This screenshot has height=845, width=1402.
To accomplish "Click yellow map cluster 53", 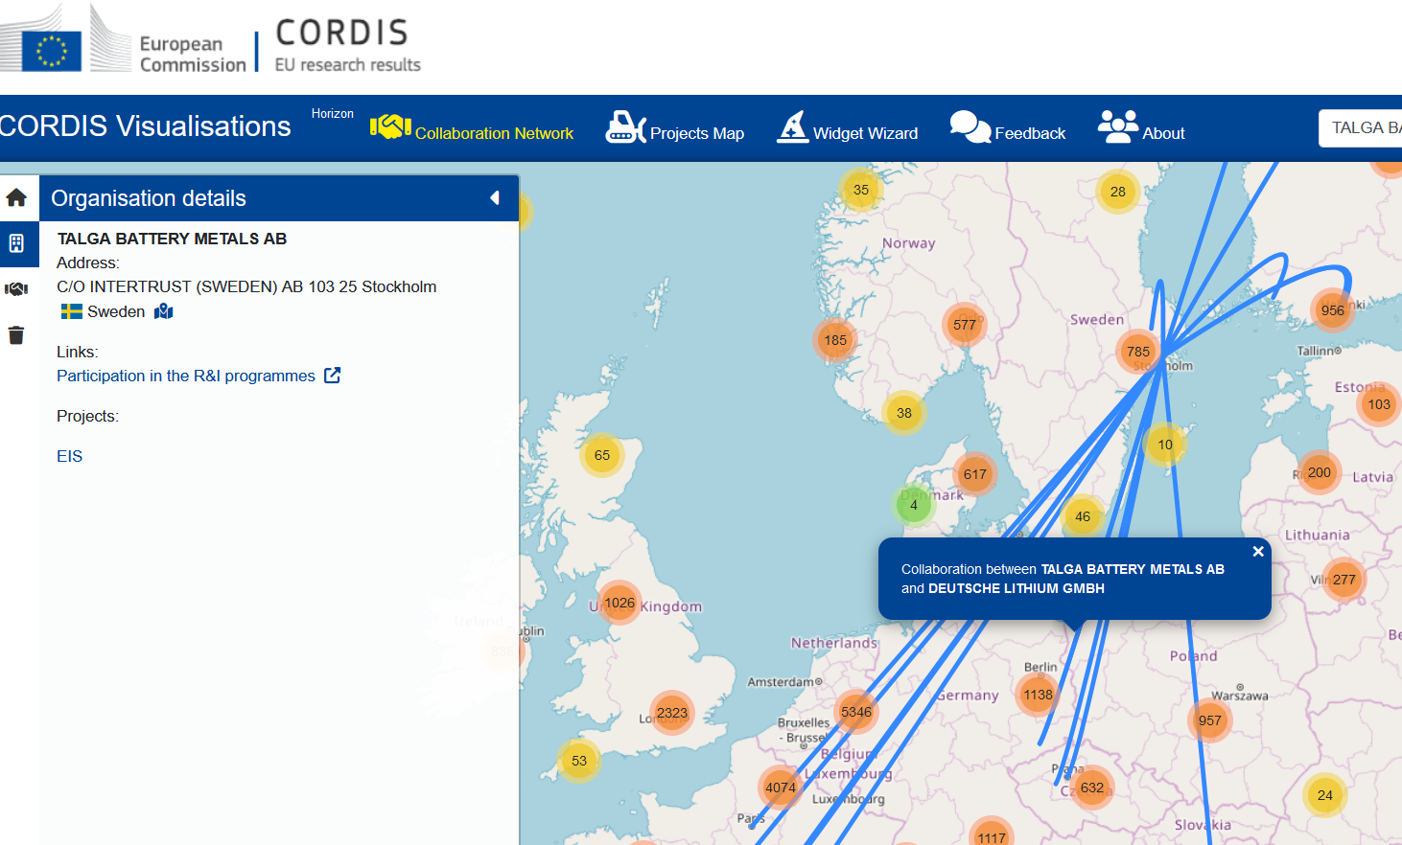I will [x=579, y=761].
